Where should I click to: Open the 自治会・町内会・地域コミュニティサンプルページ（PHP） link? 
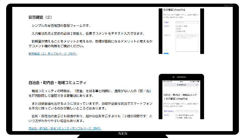[x=65, y=128]
